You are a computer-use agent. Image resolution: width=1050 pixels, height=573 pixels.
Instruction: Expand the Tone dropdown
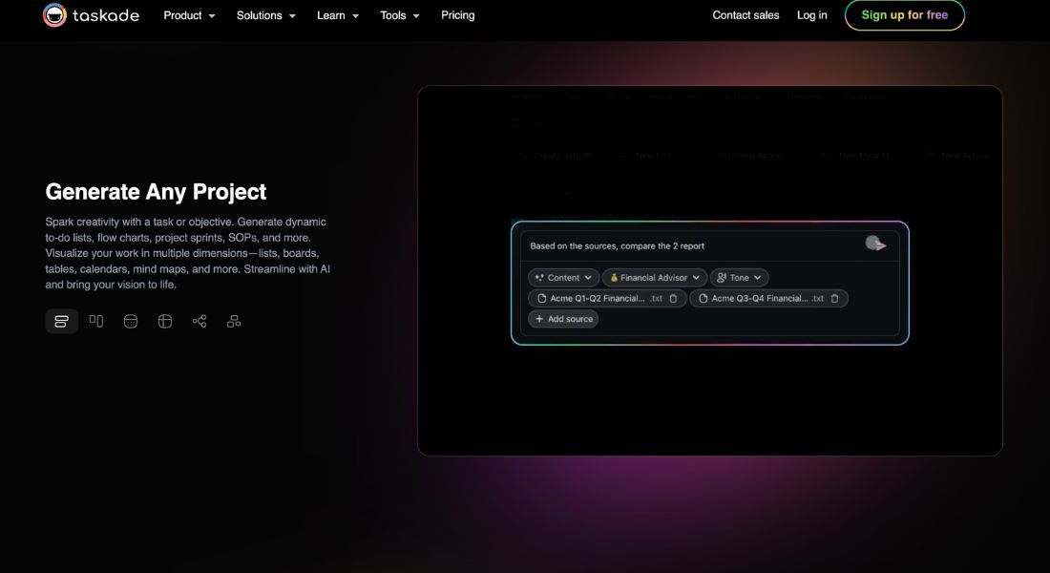click(739, 278)
